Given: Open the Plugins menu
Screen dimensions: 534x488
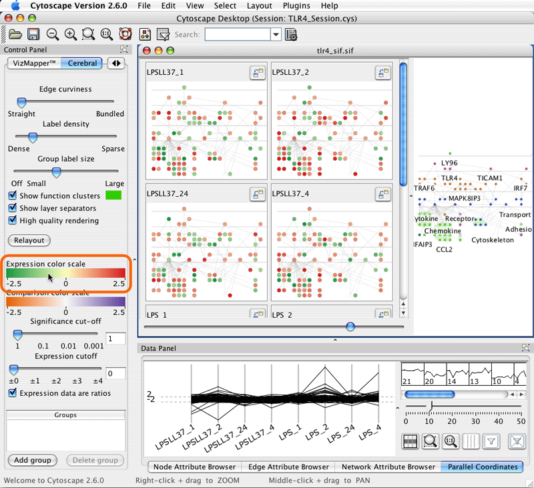Looking at the screenshot, I should [x=296, y=6].
